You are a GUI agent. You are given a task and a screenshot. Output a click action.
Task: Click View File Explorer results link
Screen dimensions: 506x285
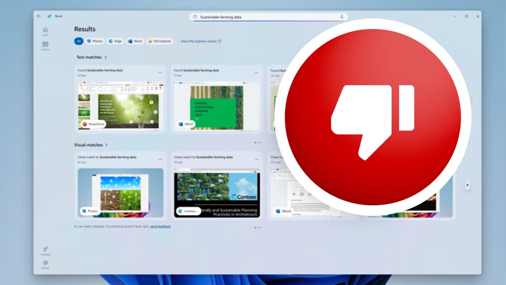(x=201, y=41)
